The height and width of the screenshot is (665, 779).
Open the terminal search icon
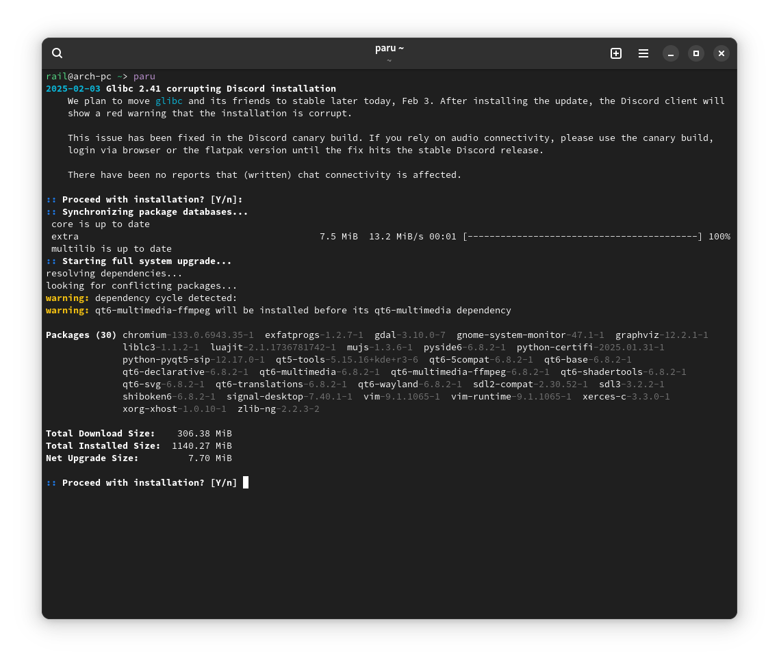[x=57, y=53]
